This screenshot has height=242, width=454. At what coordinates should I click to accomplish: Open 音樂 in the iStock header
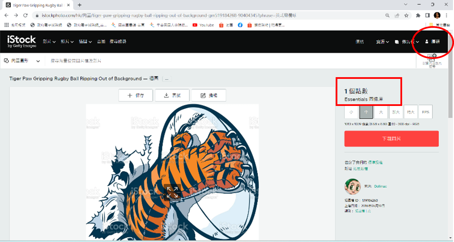coord(101,42)
